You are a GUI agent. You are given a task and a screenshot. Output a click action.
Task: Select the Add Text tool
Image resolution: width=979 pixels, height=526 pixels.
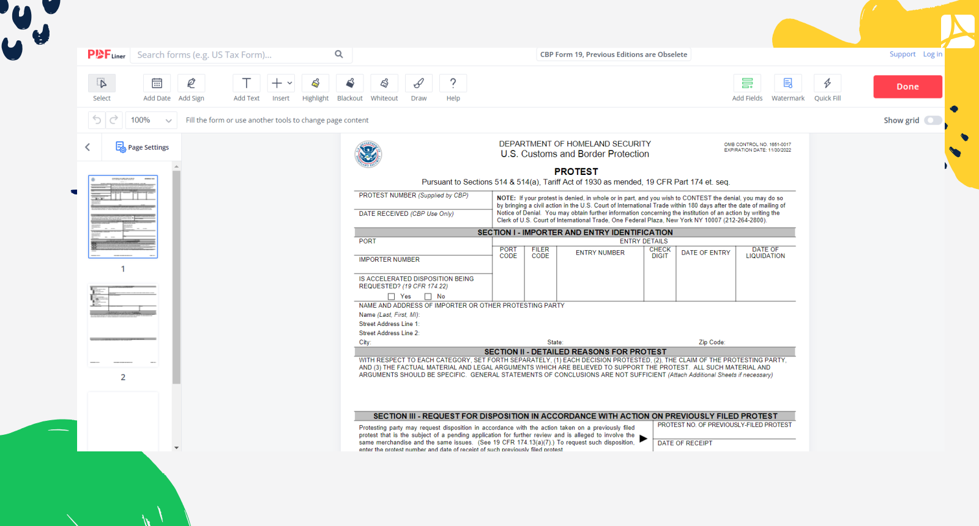pyautogui.click(x=247, y=83)
